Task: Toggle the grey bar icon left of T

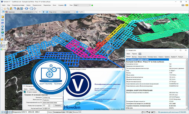Action: tap(40, 12)
